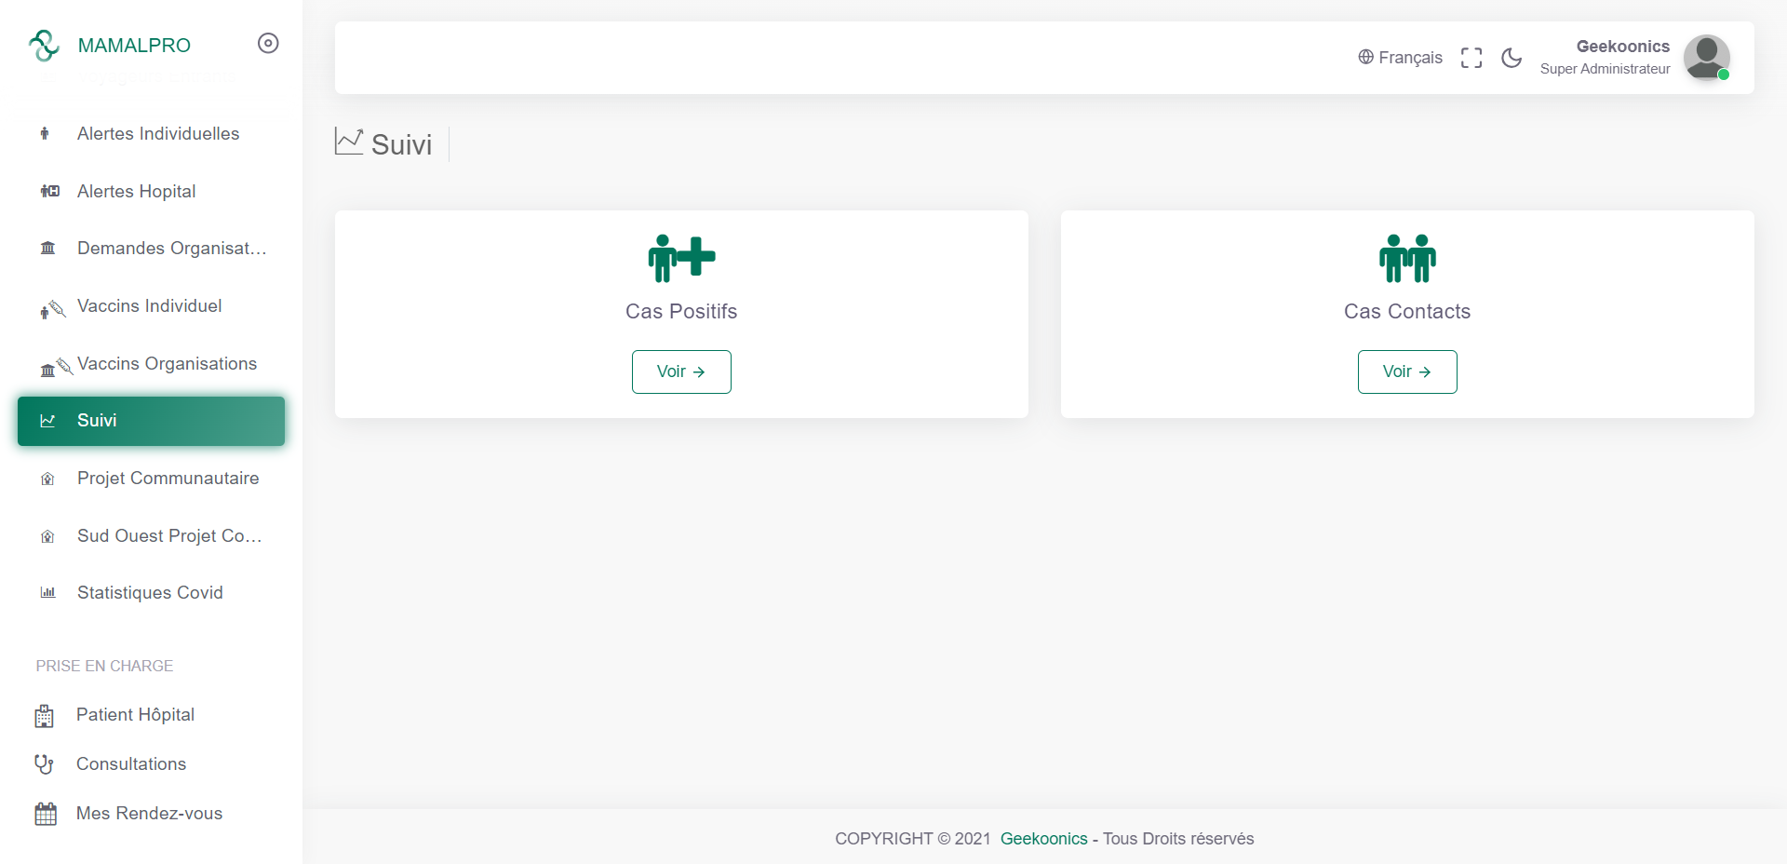Toggle fullscreen mode icon in header

coord(1471,58)
